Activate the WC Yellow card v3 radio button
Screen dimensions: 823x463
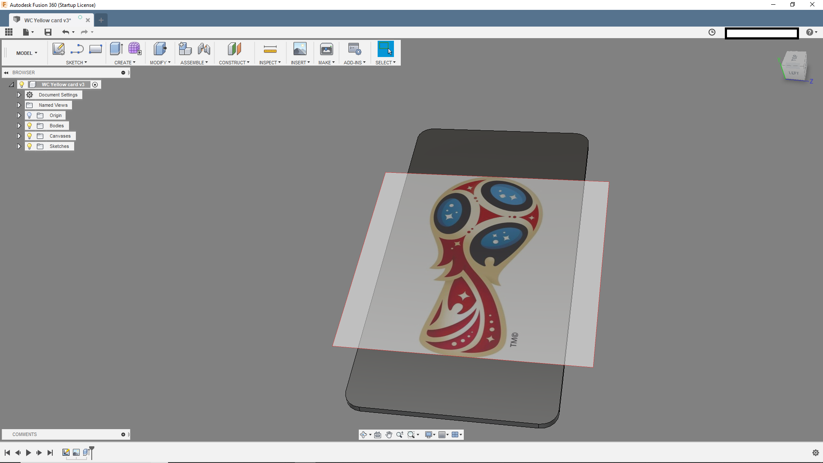(95, 84)
